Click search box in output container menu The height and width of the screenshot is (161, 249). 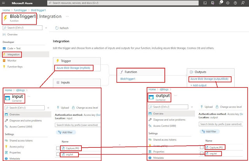coord(168,107)
